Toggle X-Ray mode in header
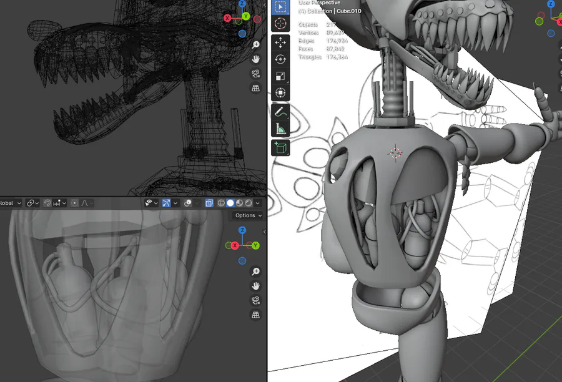 coord(209,203)
